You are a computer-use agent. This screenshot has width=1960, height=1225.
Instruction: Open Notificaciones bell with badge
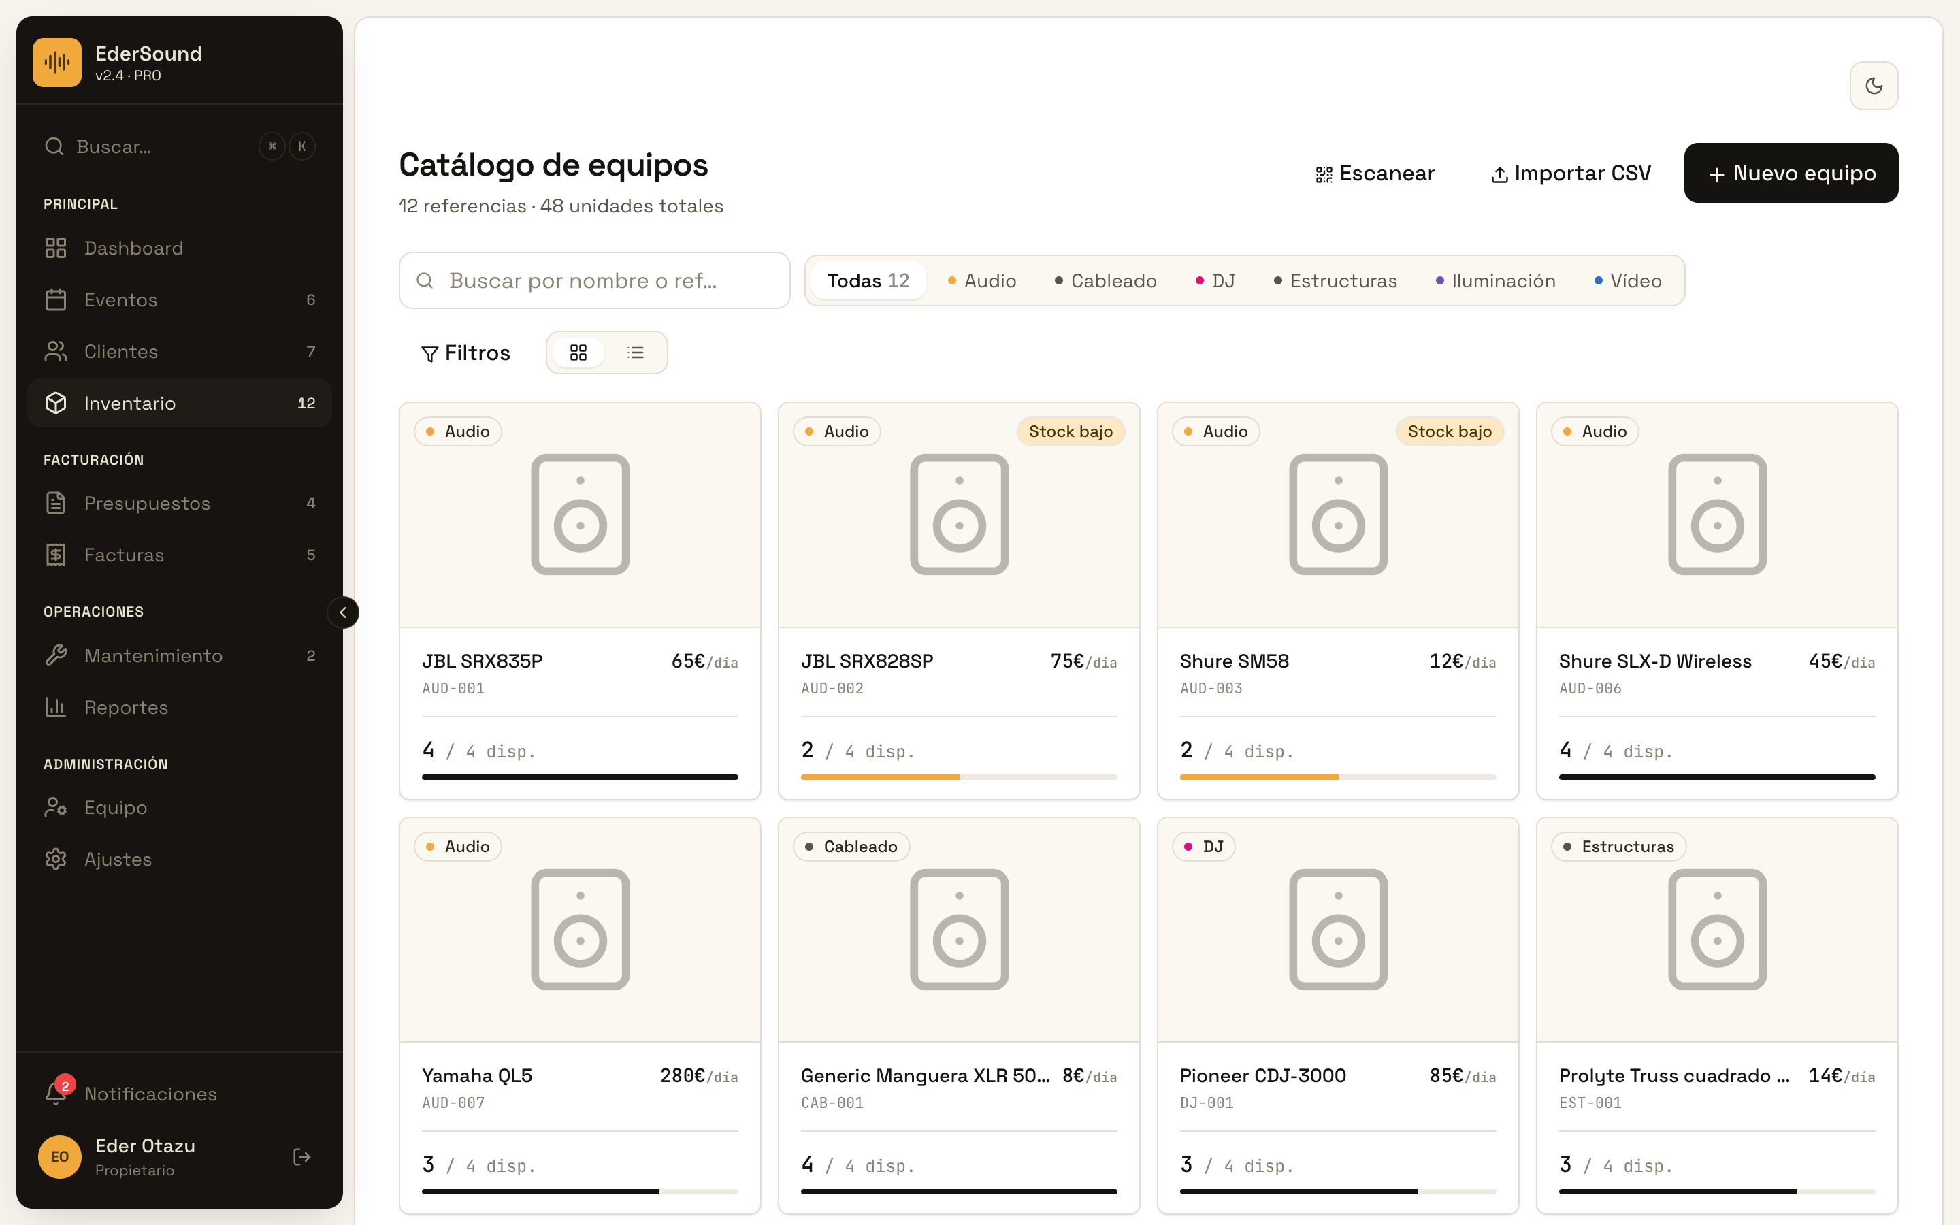179,1094
